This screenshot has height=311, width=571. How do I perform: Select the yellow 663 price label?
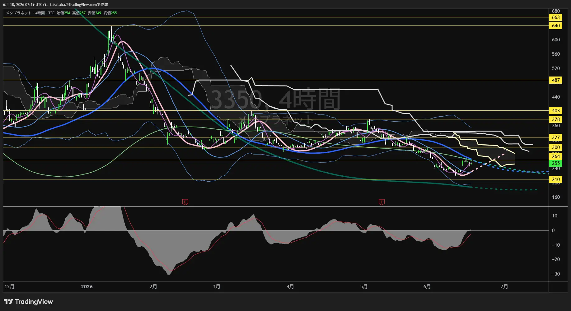point(556,17)
